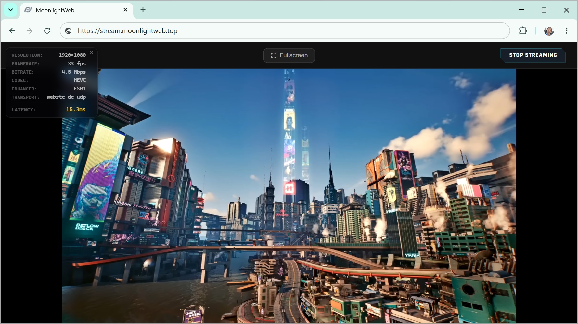Image resolution: width=578 pixels, height=324 pixels.
Task: Focus the stream.moonlightweb.top address bar
Action: pyautogui.click(x=285, y=31)
